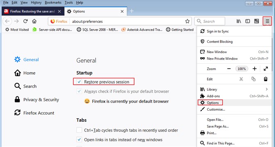Click the search magnifier in search box
Screen dimensions: 275x147
(x=199, y=21)
